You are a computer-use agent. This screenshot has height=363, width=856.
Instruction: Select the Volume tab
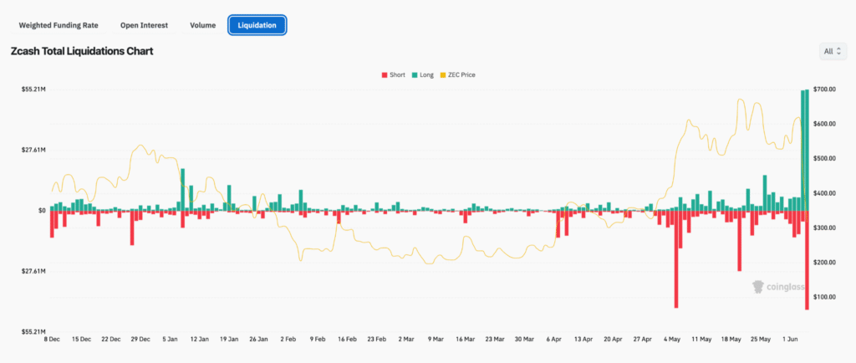coord(202,25)
